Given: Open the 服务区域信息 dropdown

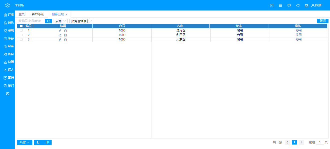Looking at the screenshot, I should click(x=82, y=21).
